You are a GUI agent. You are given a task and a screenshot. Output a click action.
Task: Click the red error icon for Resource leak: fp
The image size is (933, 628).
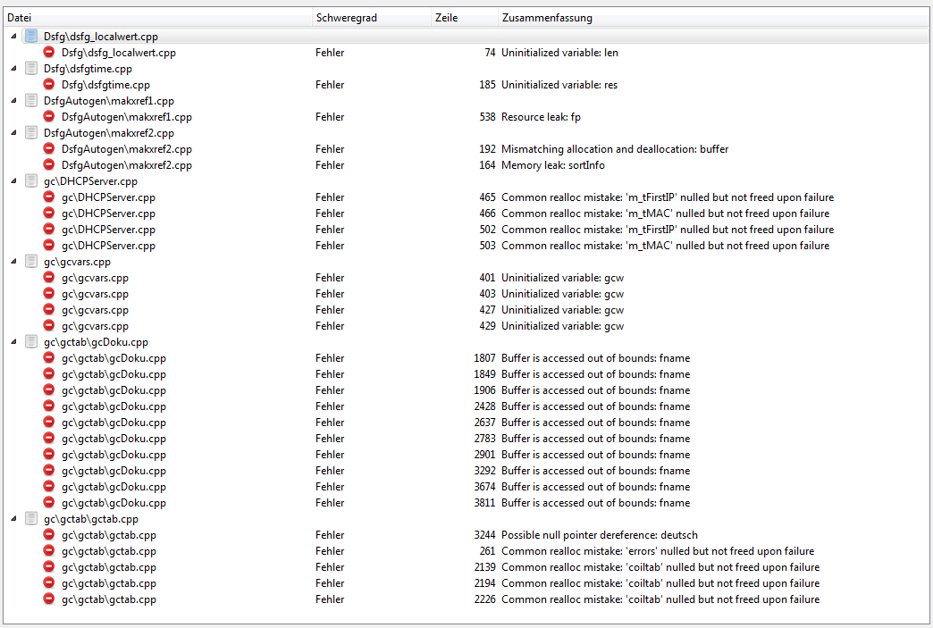point(49,117)
